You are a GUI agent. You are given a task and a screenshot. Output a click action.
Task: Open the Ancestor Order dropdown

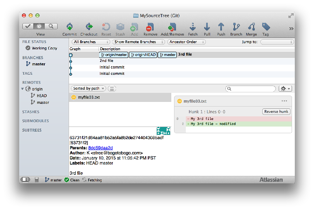click(187, 42)
